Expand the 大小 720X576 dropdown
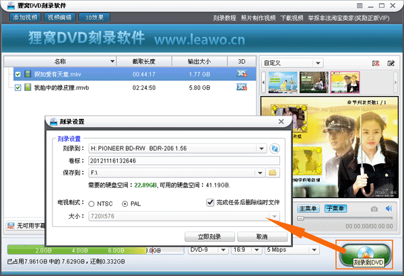The width and height of the screenshot is (404, 276). pos(275,216)
